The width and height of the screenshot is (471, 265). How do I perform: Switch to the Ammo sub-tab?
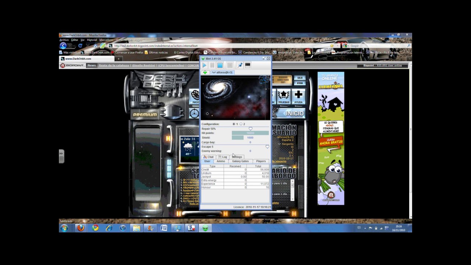(x=221, y=161)
